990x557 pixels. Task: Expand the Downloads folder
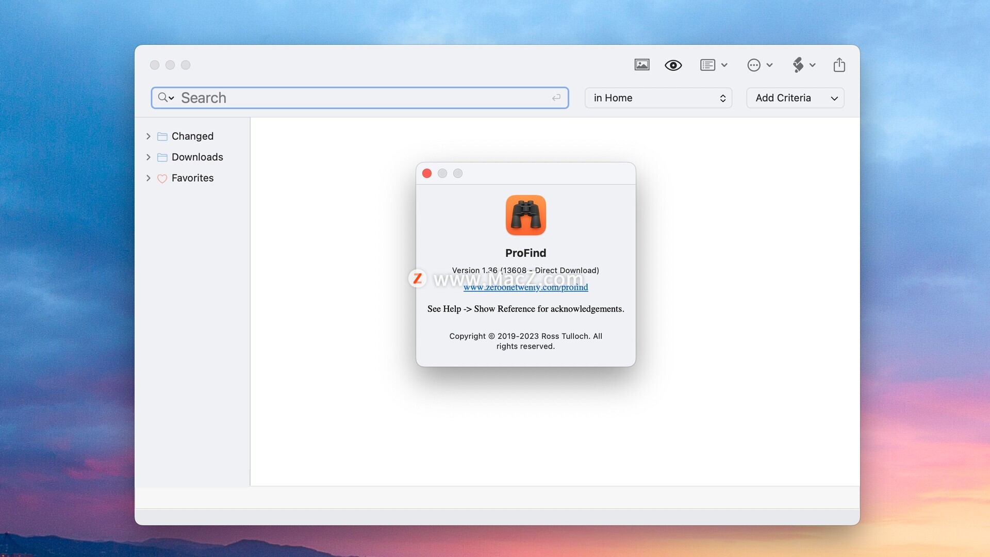(148, 157)
